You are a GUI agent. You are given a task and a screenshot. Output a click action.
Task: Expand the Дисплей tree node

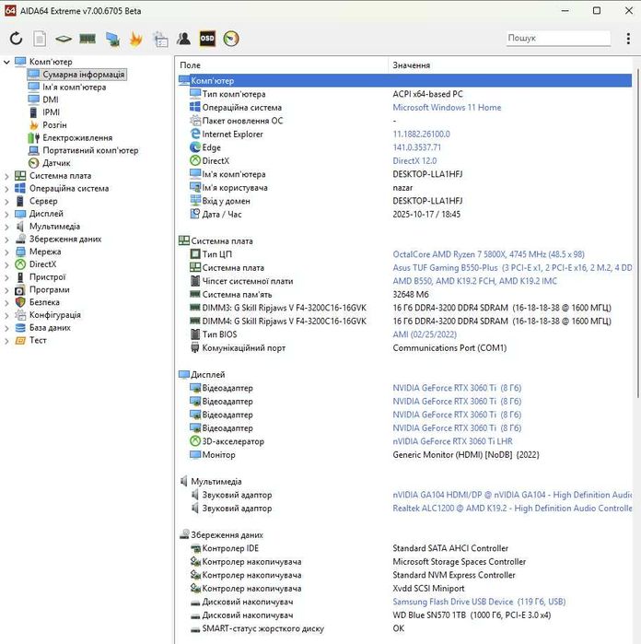[x=6, y=214]
